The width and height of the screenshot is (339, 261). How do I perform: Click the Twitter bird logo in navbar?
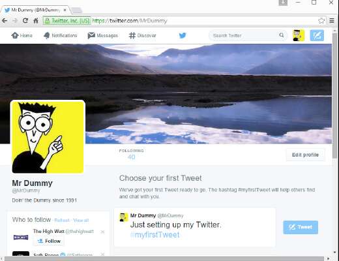point(183,35)
